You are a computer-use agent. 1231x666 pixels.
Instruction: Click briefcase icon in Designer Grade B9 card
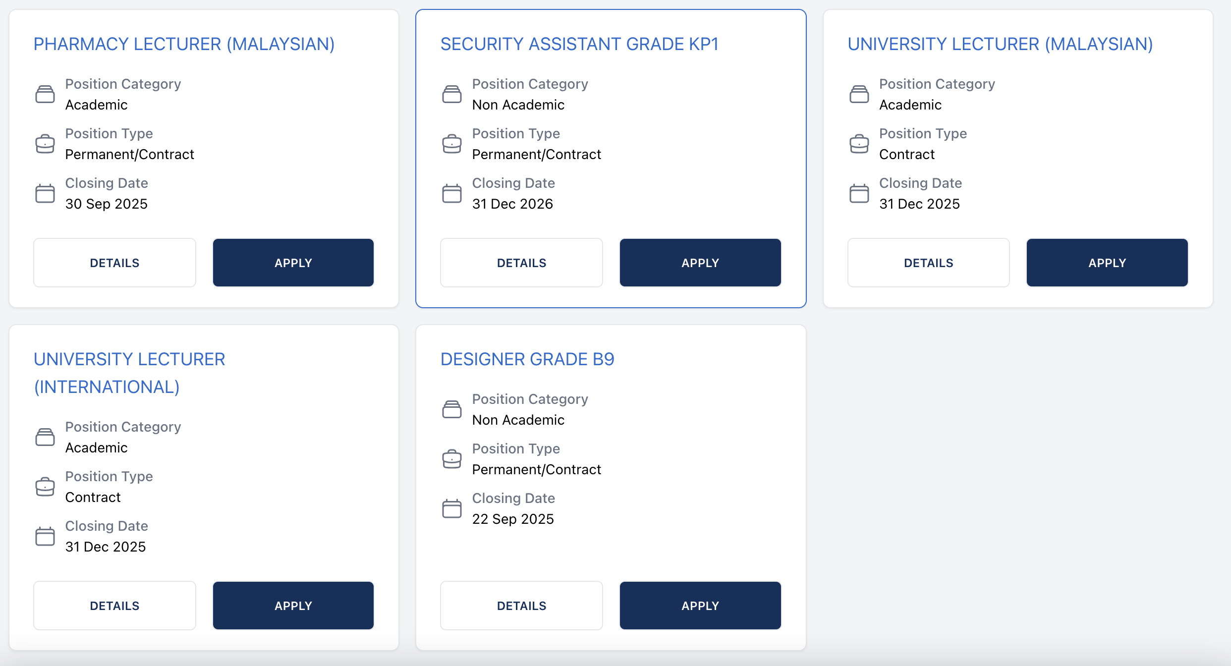click(451, 459)
